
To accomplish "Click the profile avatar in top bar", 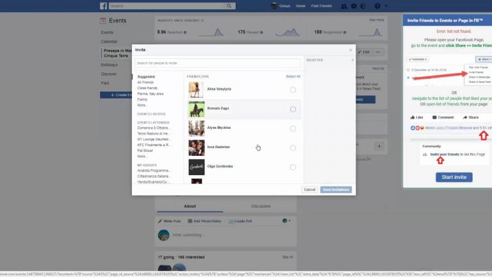I will tap(274, 6).
